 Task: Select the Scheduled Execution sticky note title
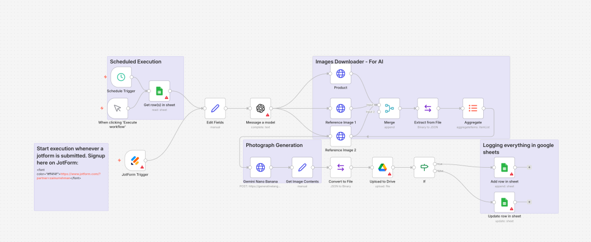click(x=136, y=62)
